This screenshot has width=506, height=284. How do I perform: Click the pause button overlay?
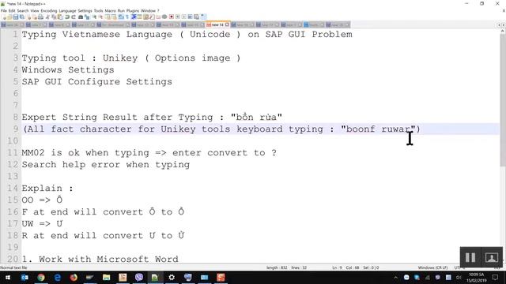(x=470, y=257)
